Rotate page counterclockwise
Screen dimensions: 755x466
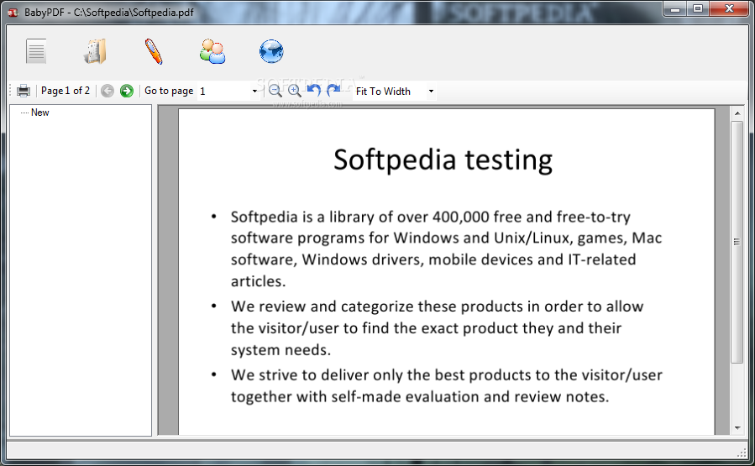coord(313,91)
